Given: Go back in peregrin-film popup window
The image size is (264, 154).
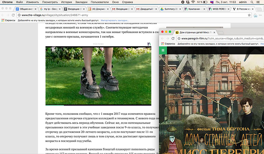Looking at the screenshot, I should 162,38.
